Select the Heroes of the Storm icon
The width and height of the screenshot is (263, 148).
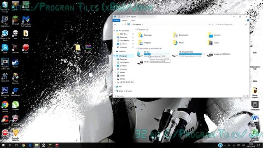coord(5,35)
